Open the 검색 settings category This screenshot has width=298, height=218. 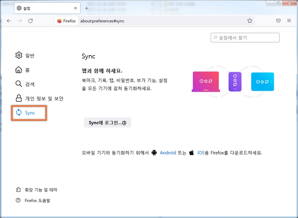click(25, 84)
